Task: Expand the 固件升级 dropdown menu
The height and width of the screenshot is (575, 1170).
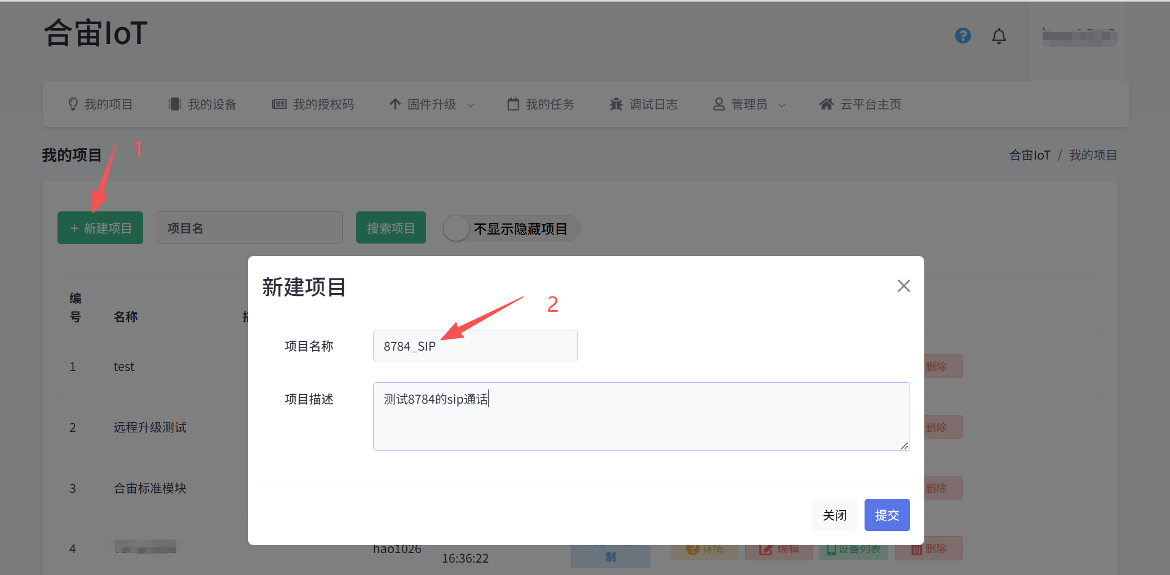Action: click(x=432, y=104)
